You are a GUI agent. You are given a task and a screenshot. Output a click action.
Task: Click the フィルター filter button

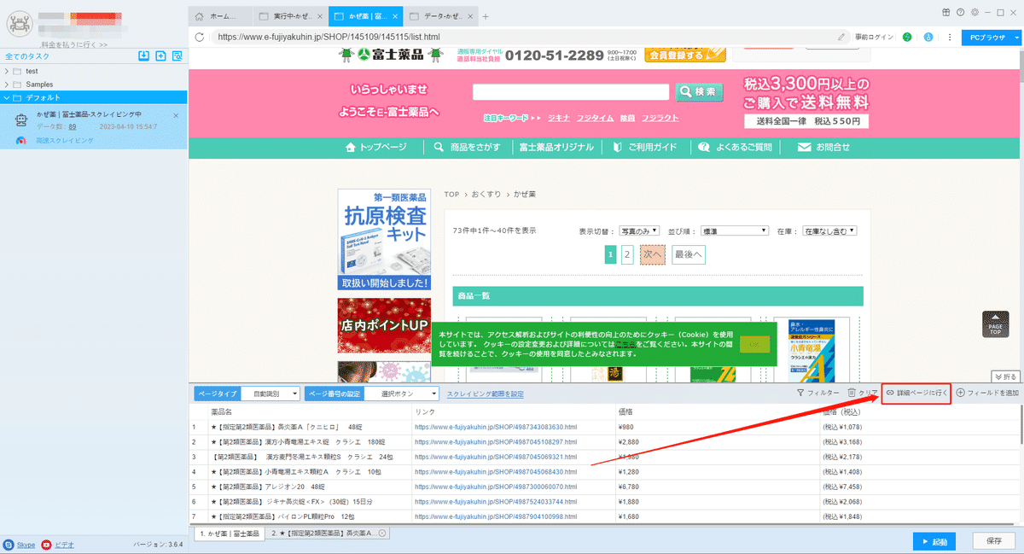pyautogui.click(x=817, y=393)
